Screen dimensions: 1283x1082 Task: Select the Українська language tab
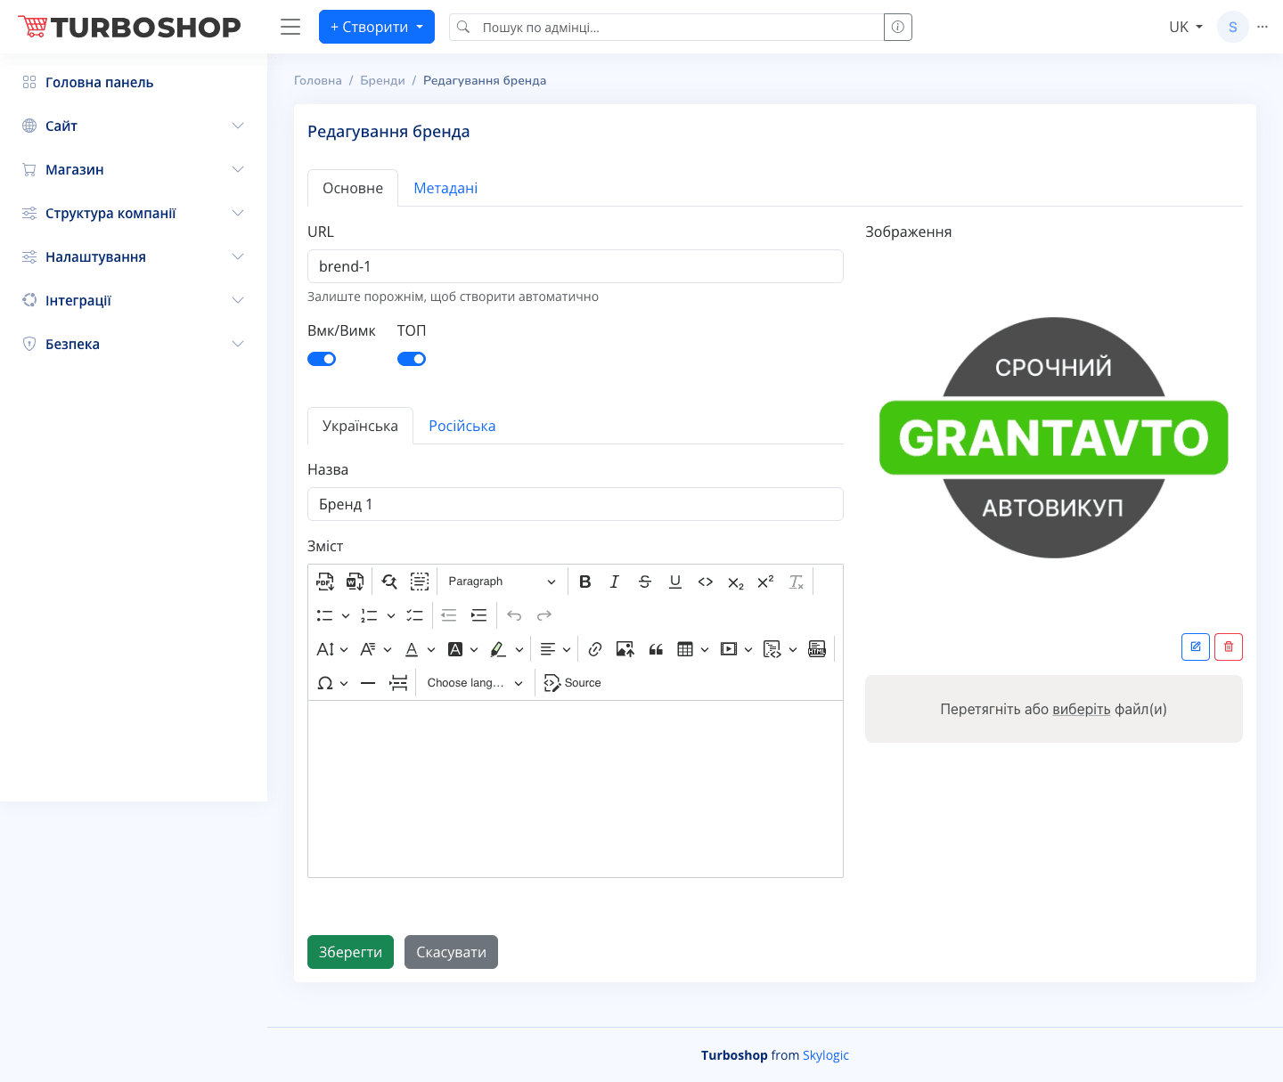[360, 426]
